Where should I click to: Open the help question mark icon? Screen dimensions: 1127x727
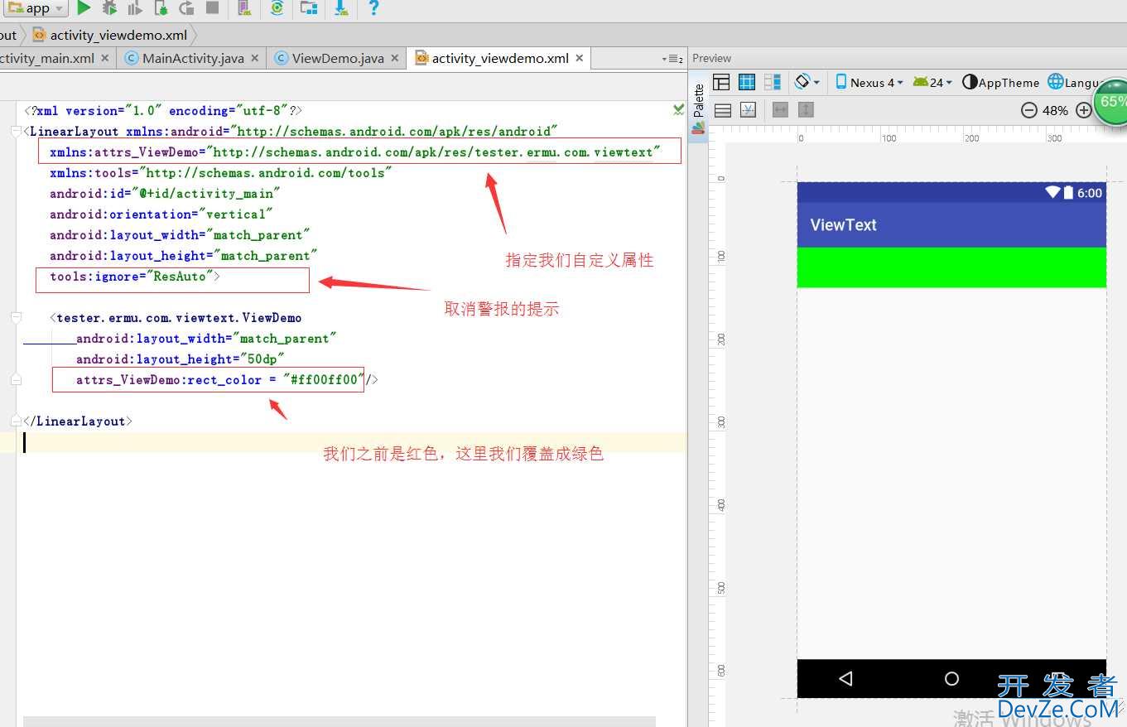coord(373,8)
